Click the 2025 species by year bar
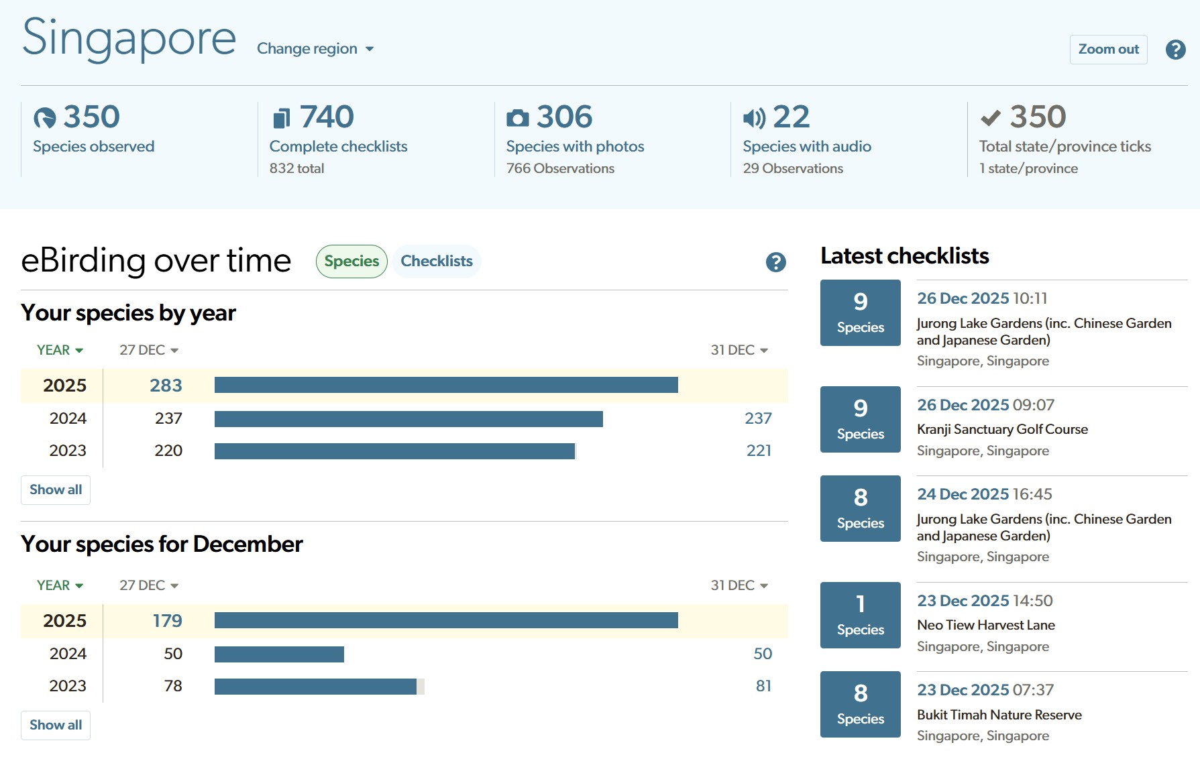1200x757 pixels. coord(446,385)
